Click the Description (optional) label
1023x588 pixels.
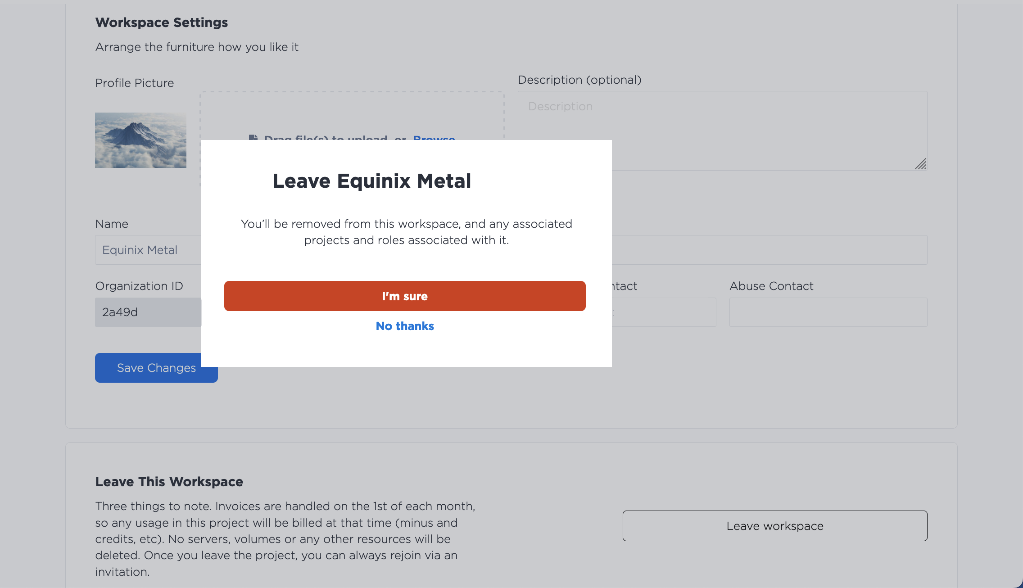tap(579, 80)
